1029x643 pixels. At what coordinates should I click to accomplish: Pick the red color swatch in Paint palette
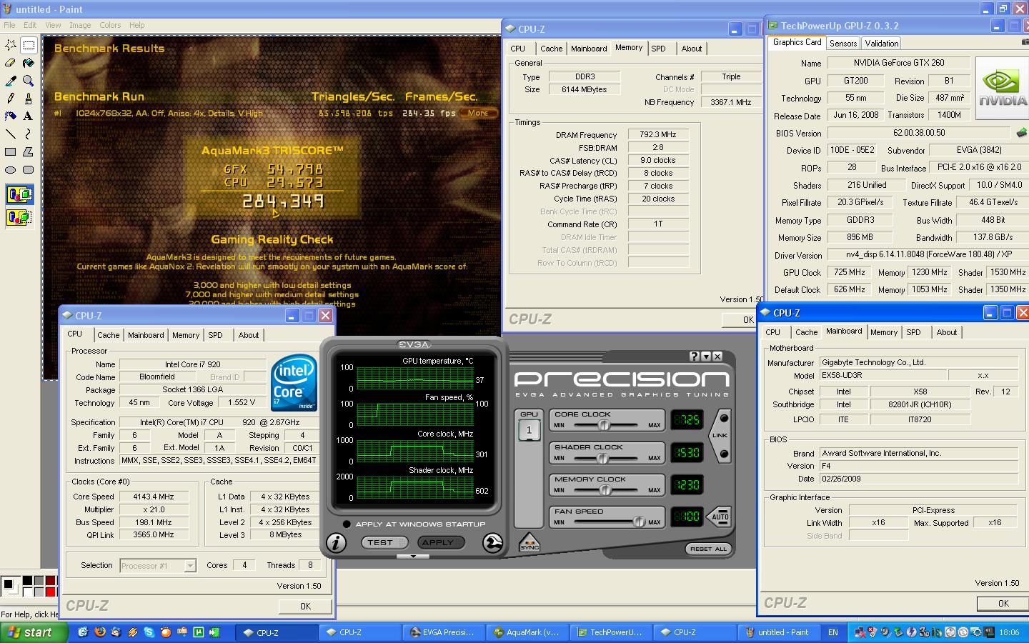[x=51, y=592]
